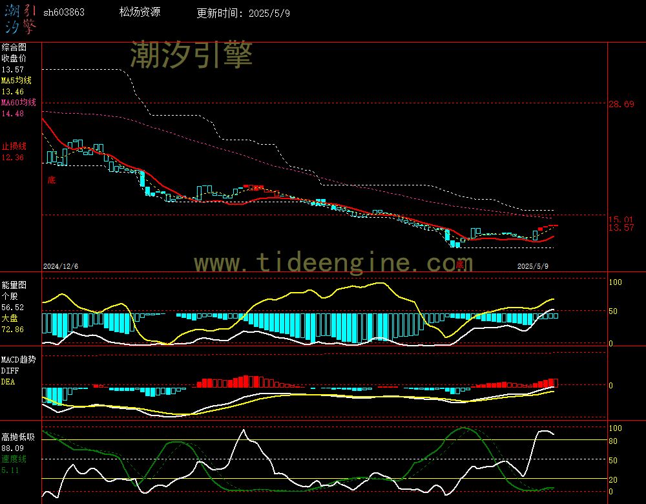Select the green 速度线 label
The width and height of the screenshot is (646, 504).
[x=14, y=459]
